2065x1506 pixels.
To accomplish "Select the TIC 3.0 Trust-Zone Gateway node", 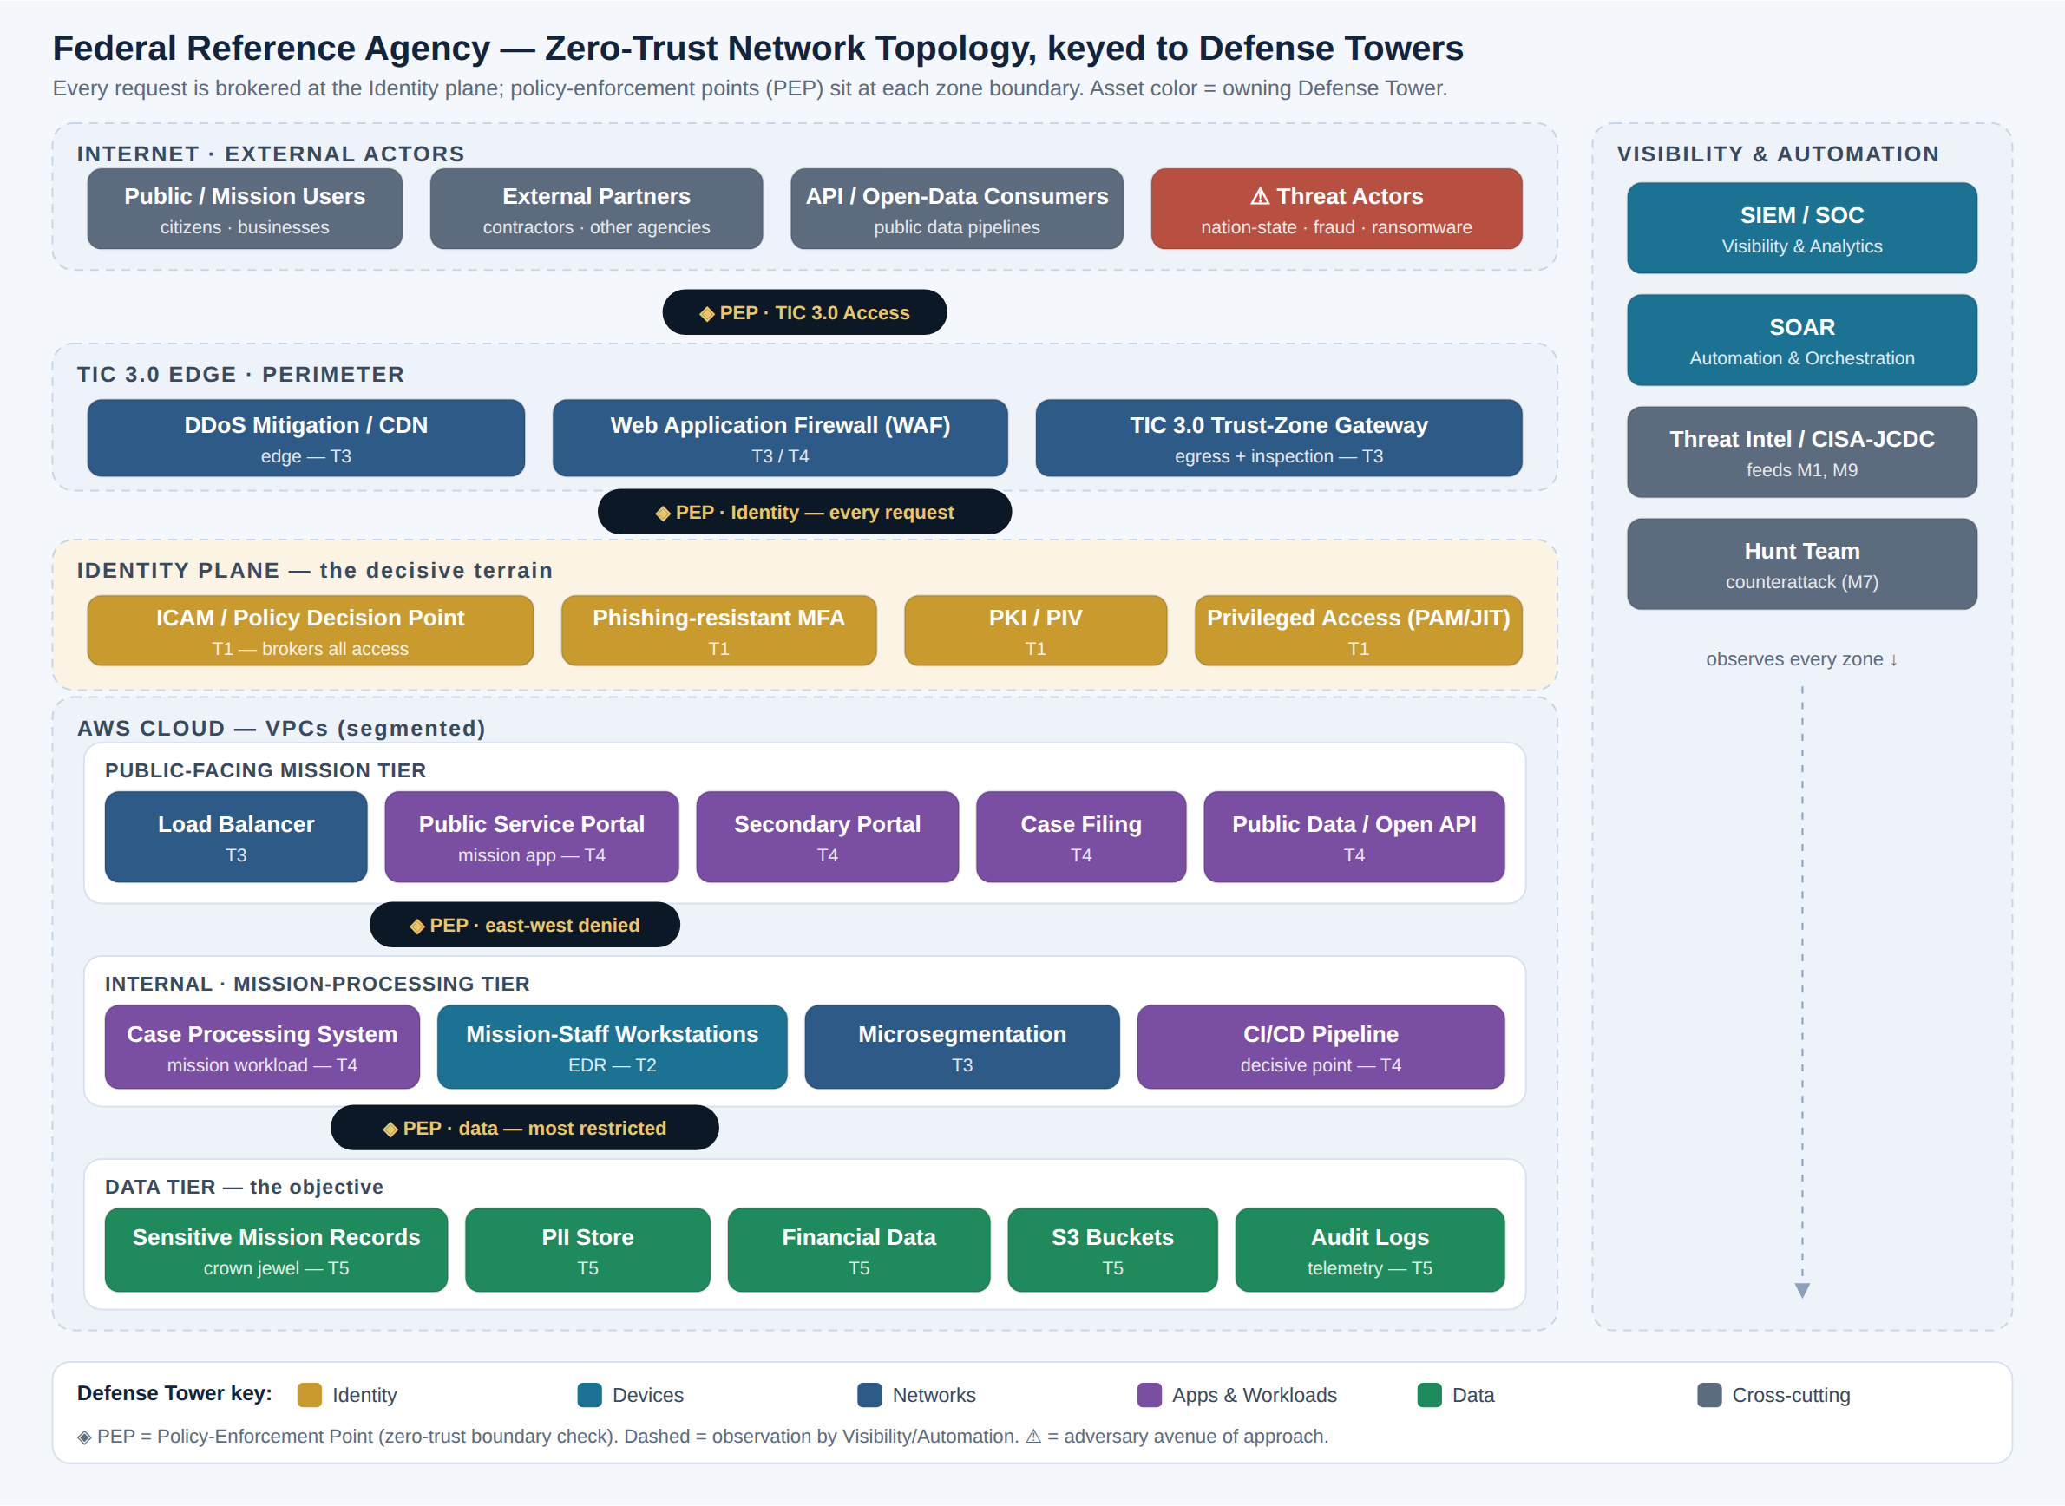I will click(1279, 437).
